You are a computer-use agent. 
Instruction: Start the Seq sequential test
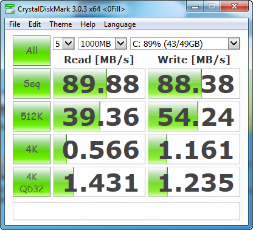point(32,83)
